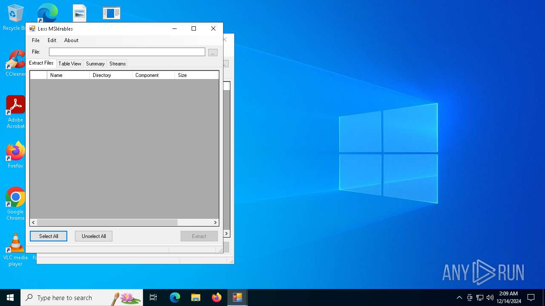The width and height of the screenshot is (545, 306).
Task: Show hidden system tray icons
Action: [x=459, y=297]
